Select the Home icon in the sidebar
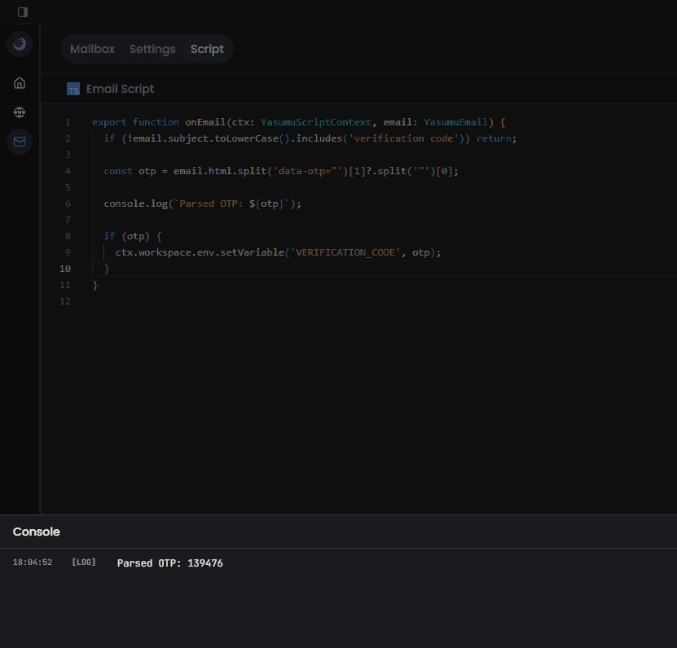 19,82
